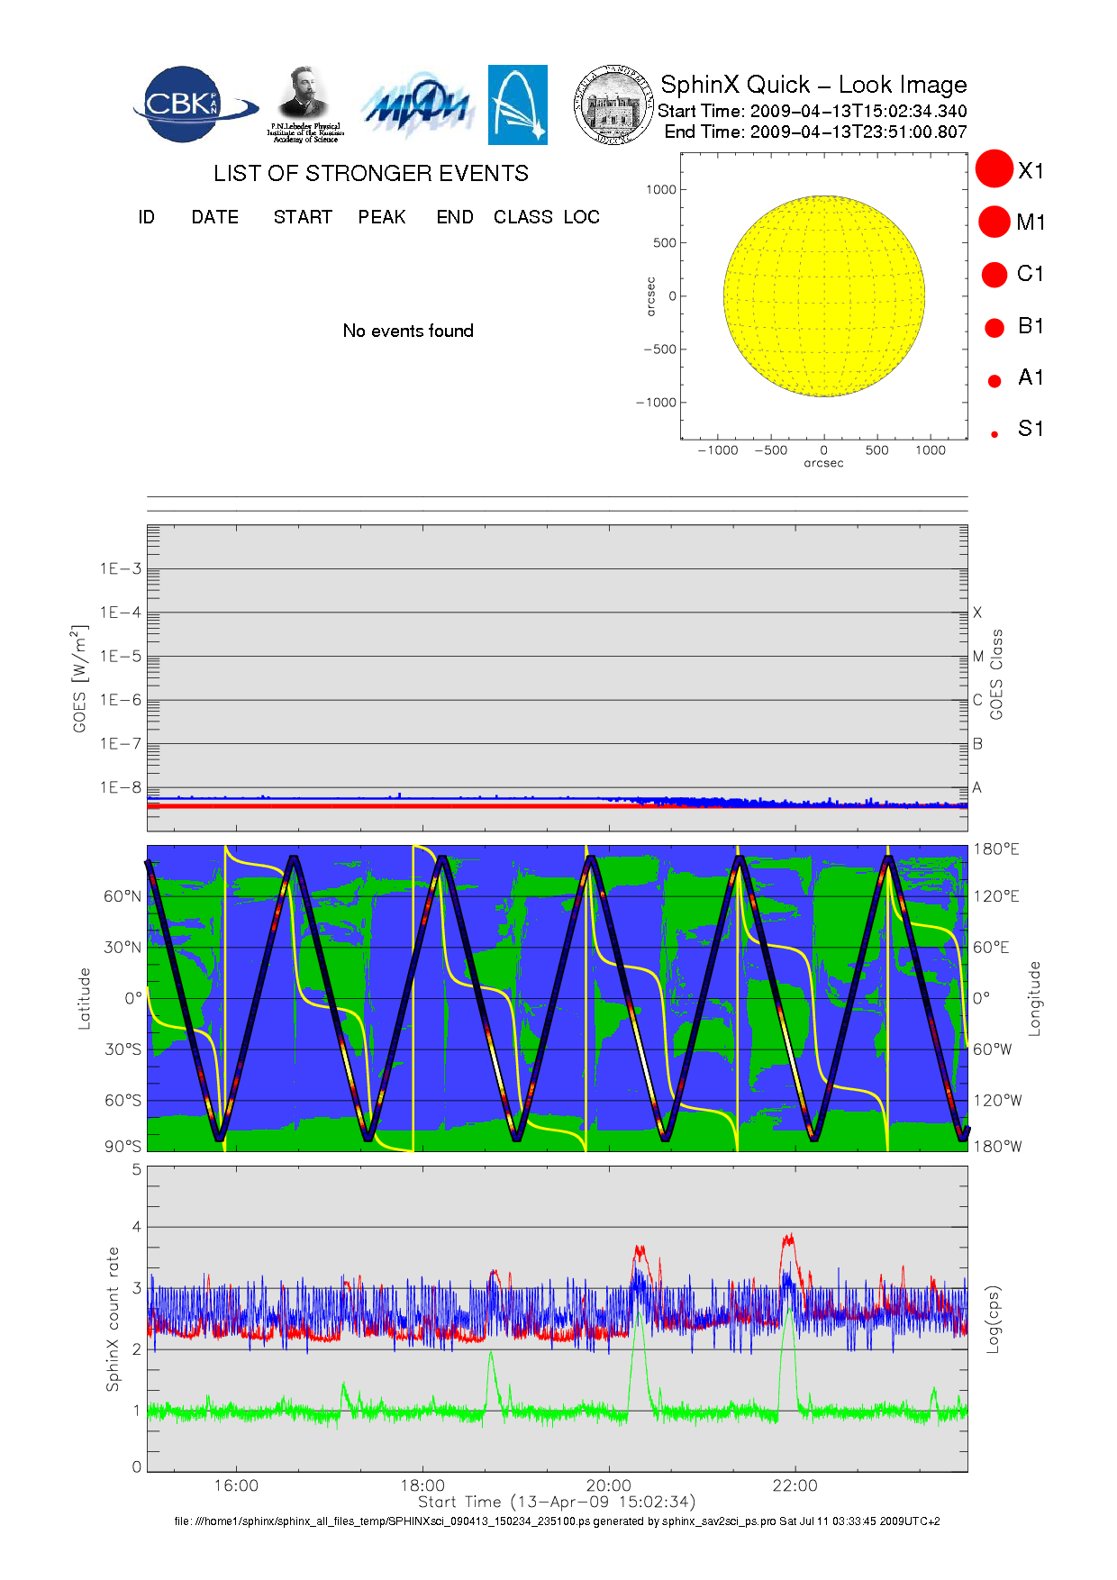Click the yellow solar disk center
The height and width of the screenshot is (1580, 1117).
click(x=824, y=296)
